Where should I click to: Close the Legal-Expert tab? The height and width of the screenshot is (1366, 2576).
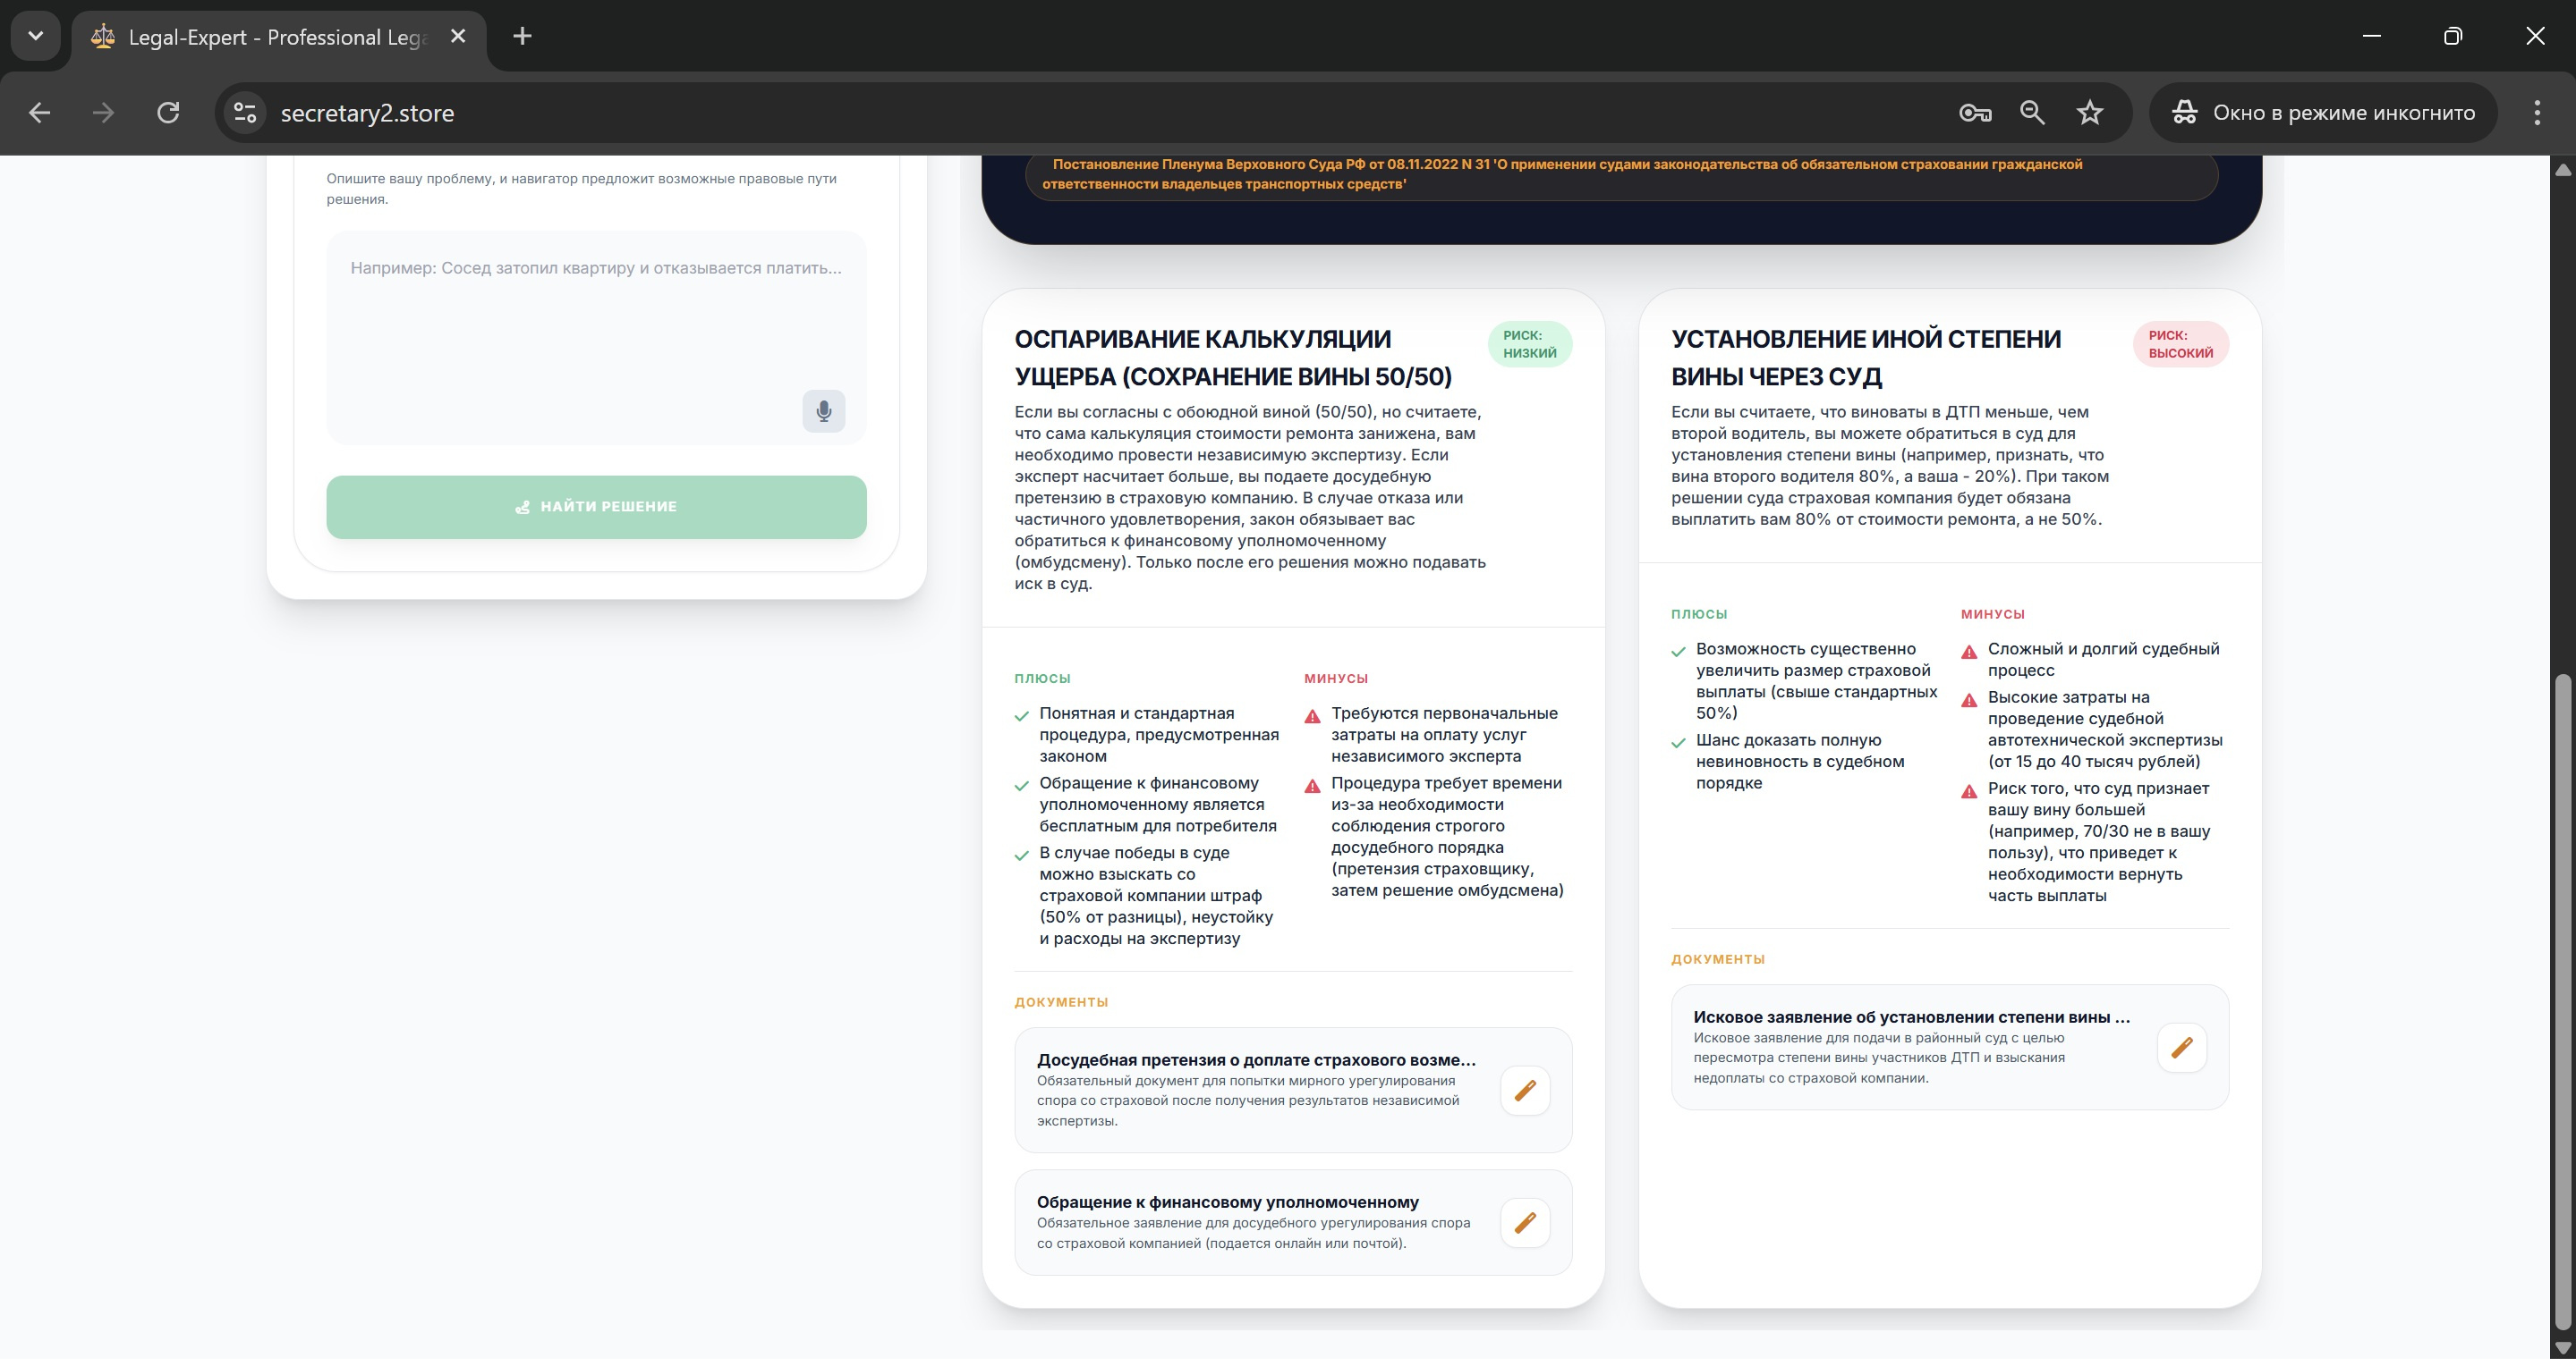coord(458,37)
